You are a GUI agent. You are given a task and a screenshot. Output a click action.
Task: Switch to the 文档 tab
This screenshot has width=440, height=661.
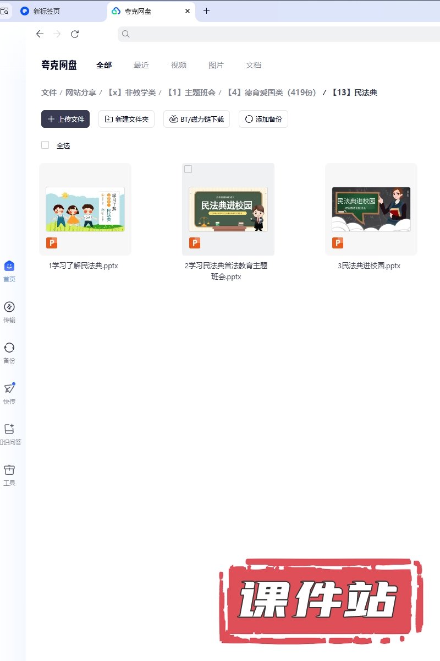(254, 65)
